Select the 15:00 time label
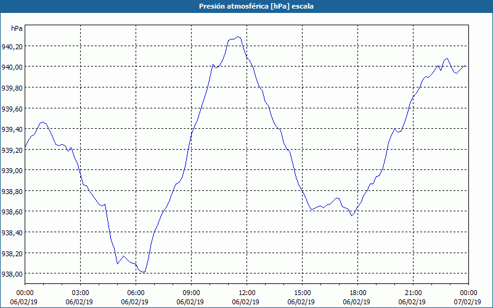 point(302,293)
